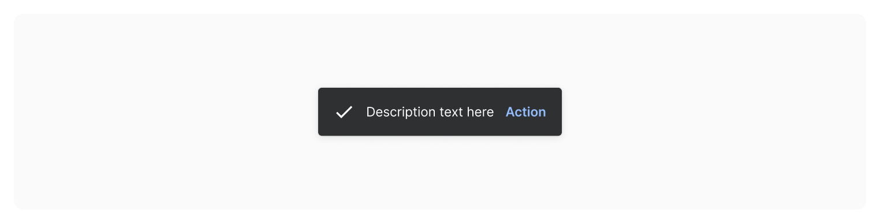
Task: Click the blue Action link
Action: (x=525, y=112)
